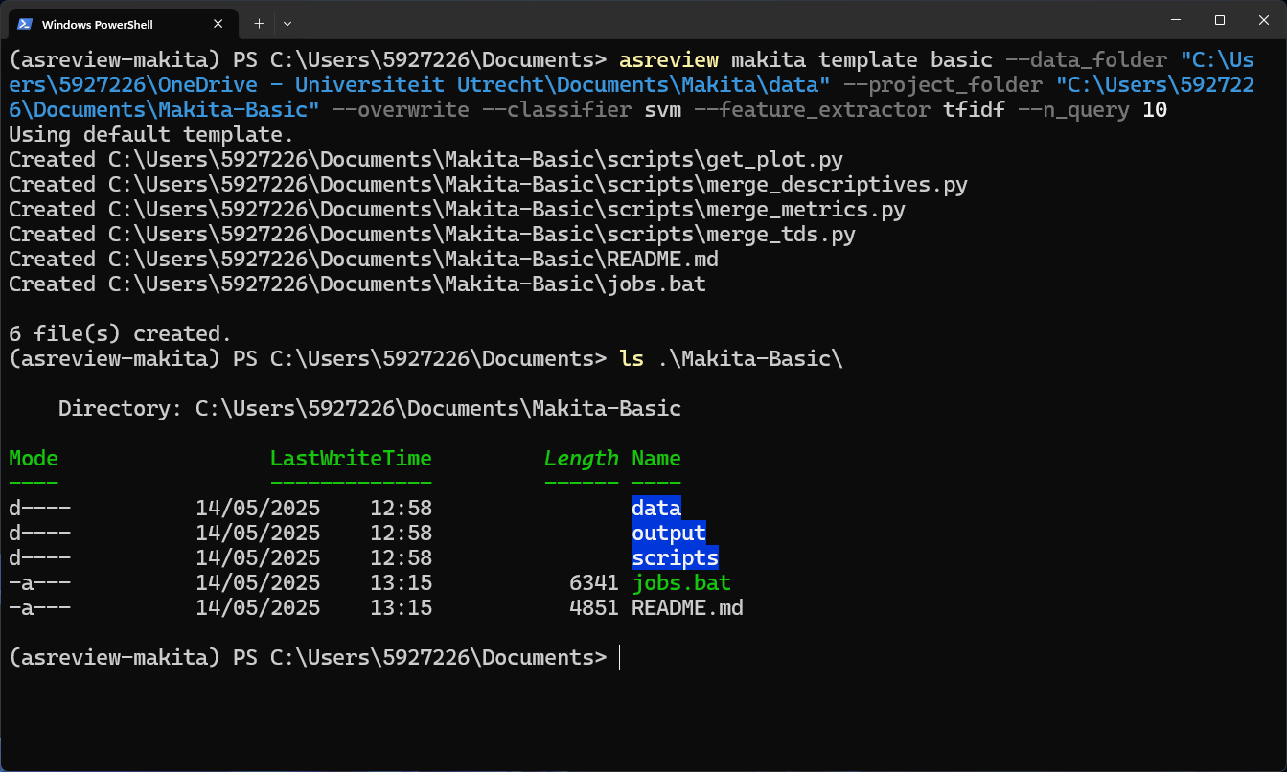This screenshot has width=1287, height=772.
Task: Click the merge_metrics.py created line
Action: click(457, 209)
